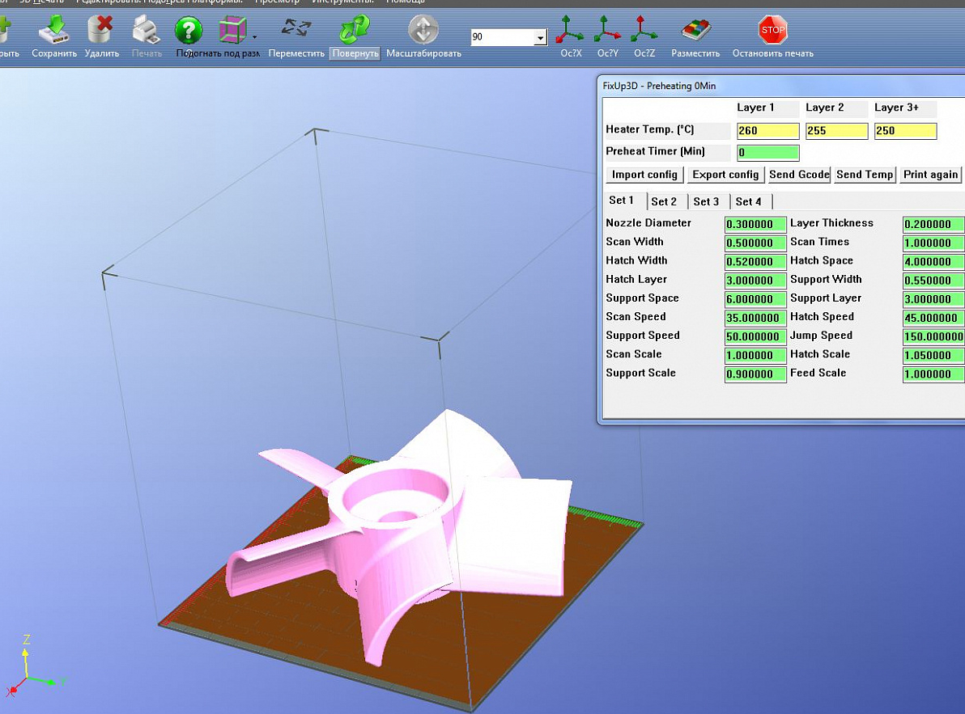Click the Scan Scale value field
965x714 pixels.
pyautogui.click(x=755, y=355)
